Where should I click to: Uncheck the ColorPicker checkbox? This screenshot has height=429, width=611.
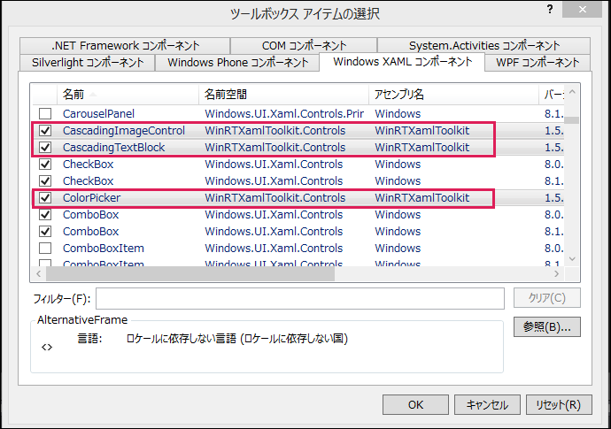pyautogui.click(x=45, y=198)
